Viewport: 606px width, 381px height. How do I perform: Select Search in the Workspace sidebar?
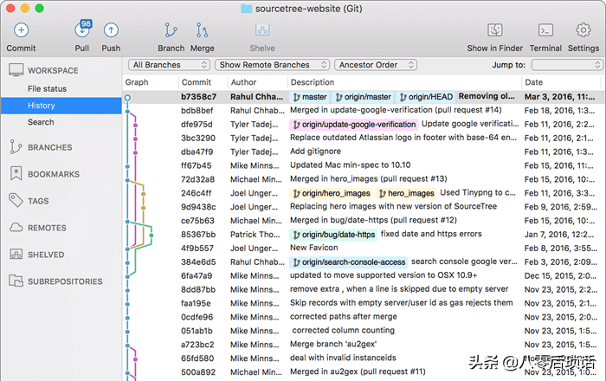[41, 122]
